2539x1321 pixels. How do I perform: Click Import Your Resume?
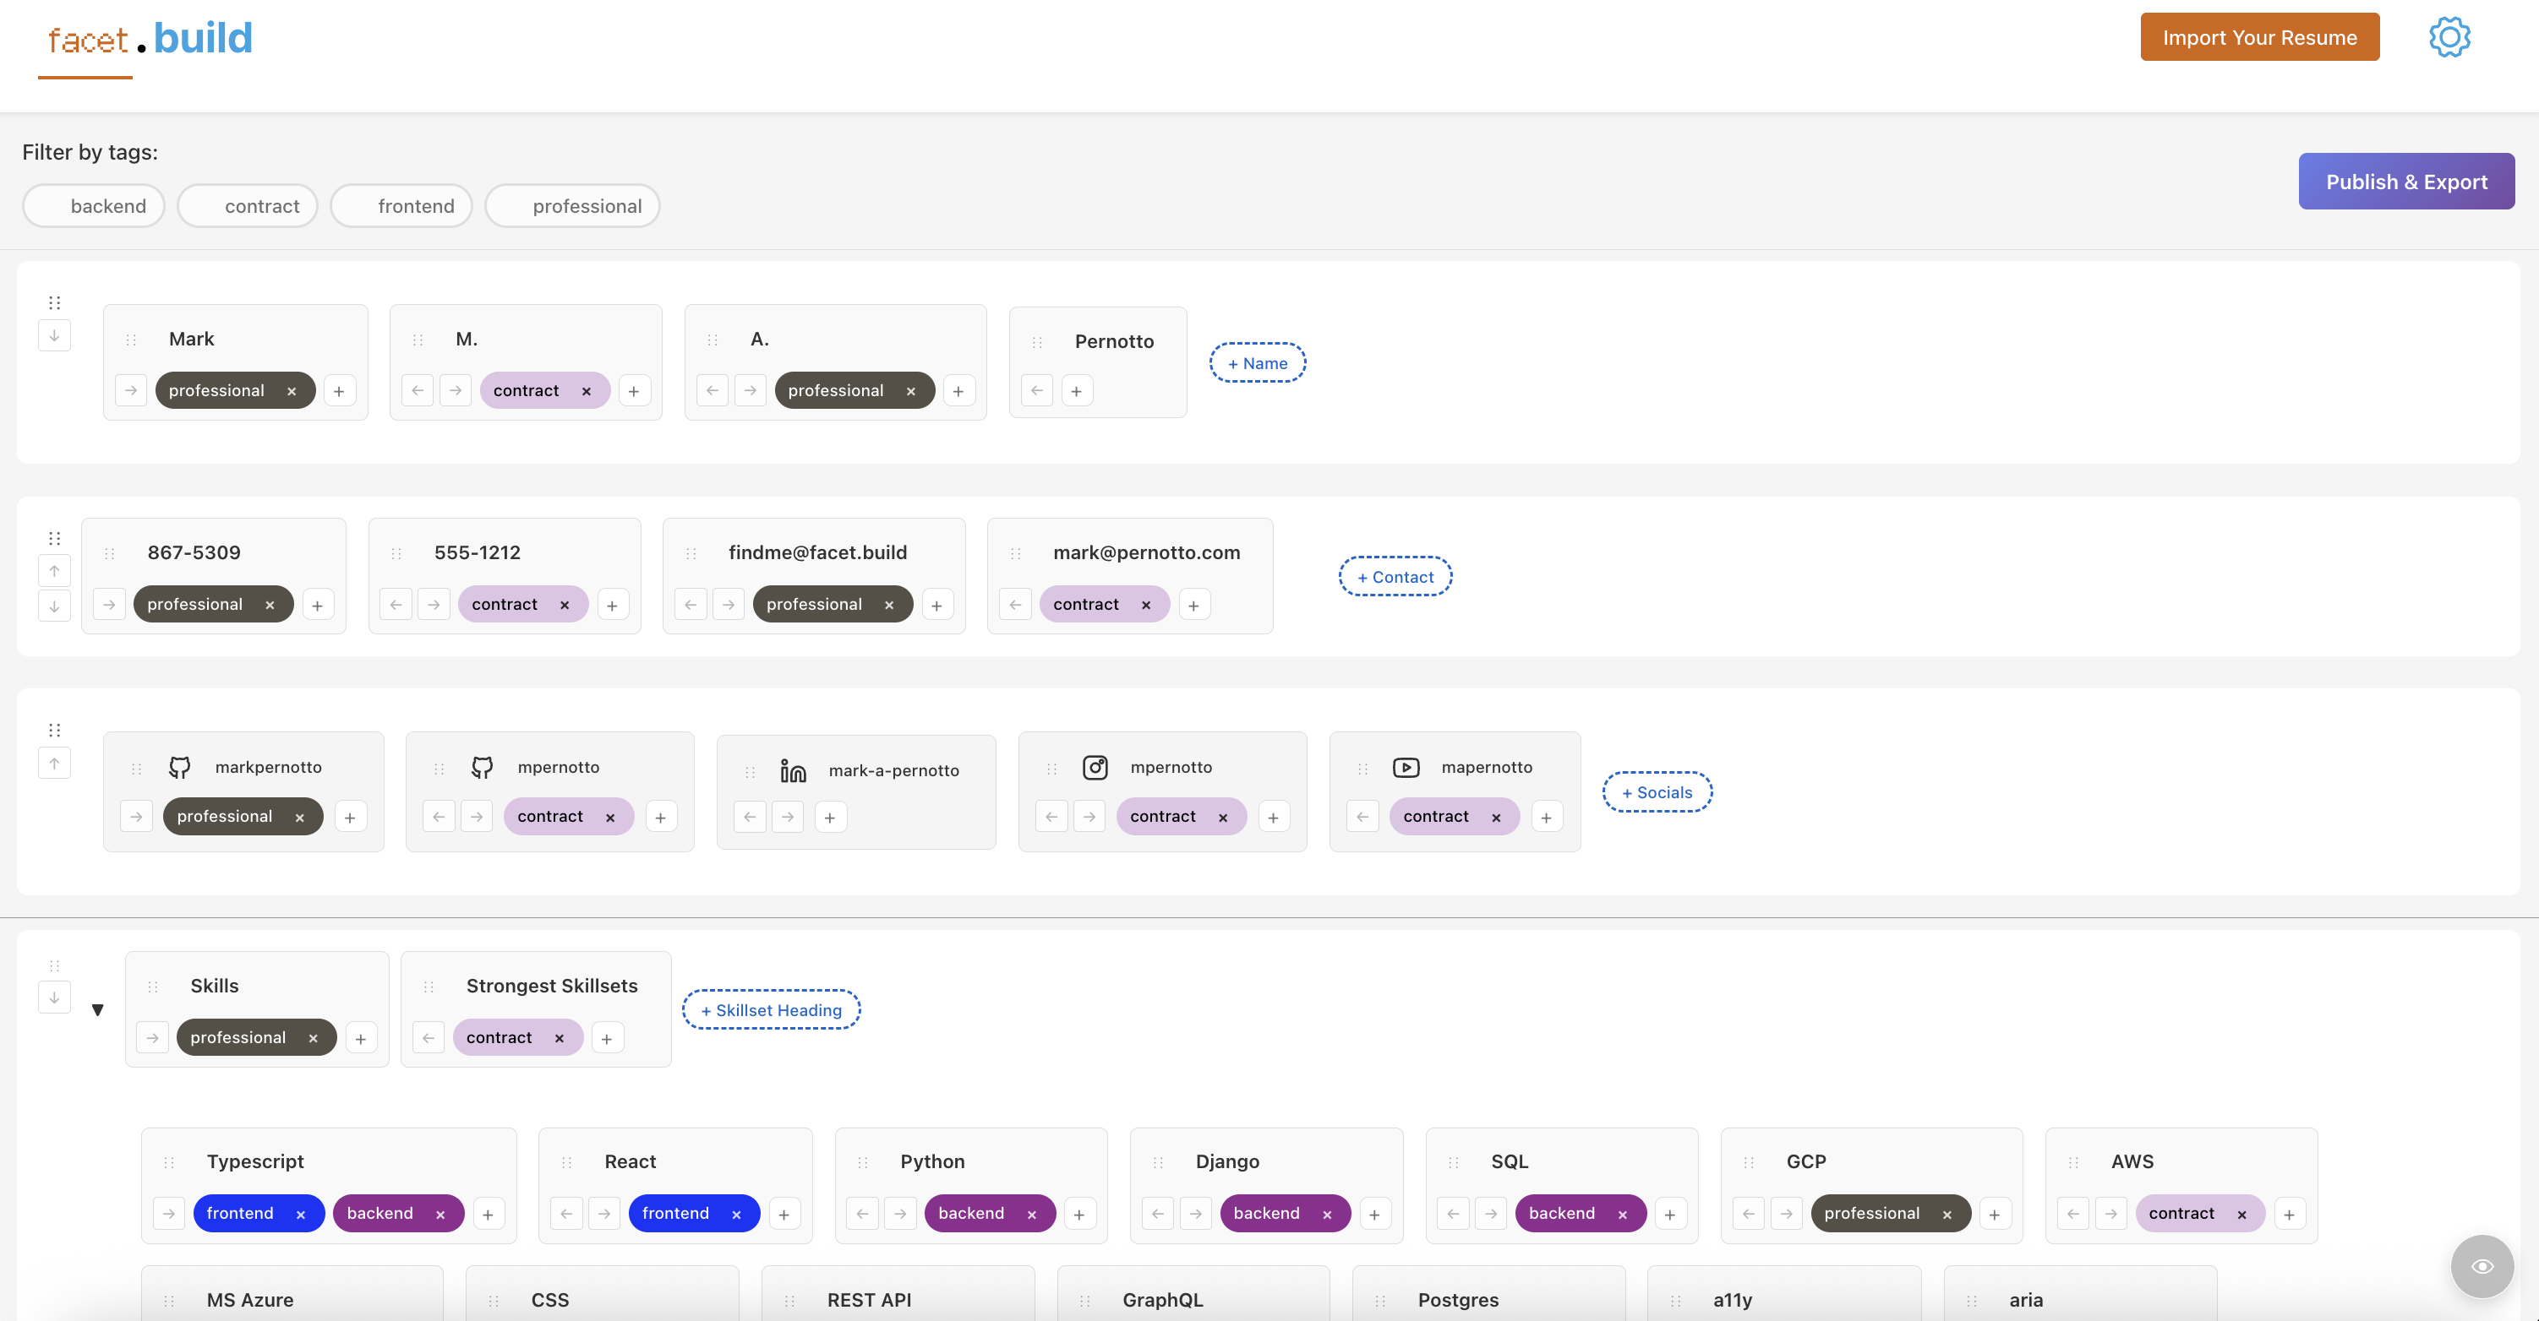pos(2259,36)
